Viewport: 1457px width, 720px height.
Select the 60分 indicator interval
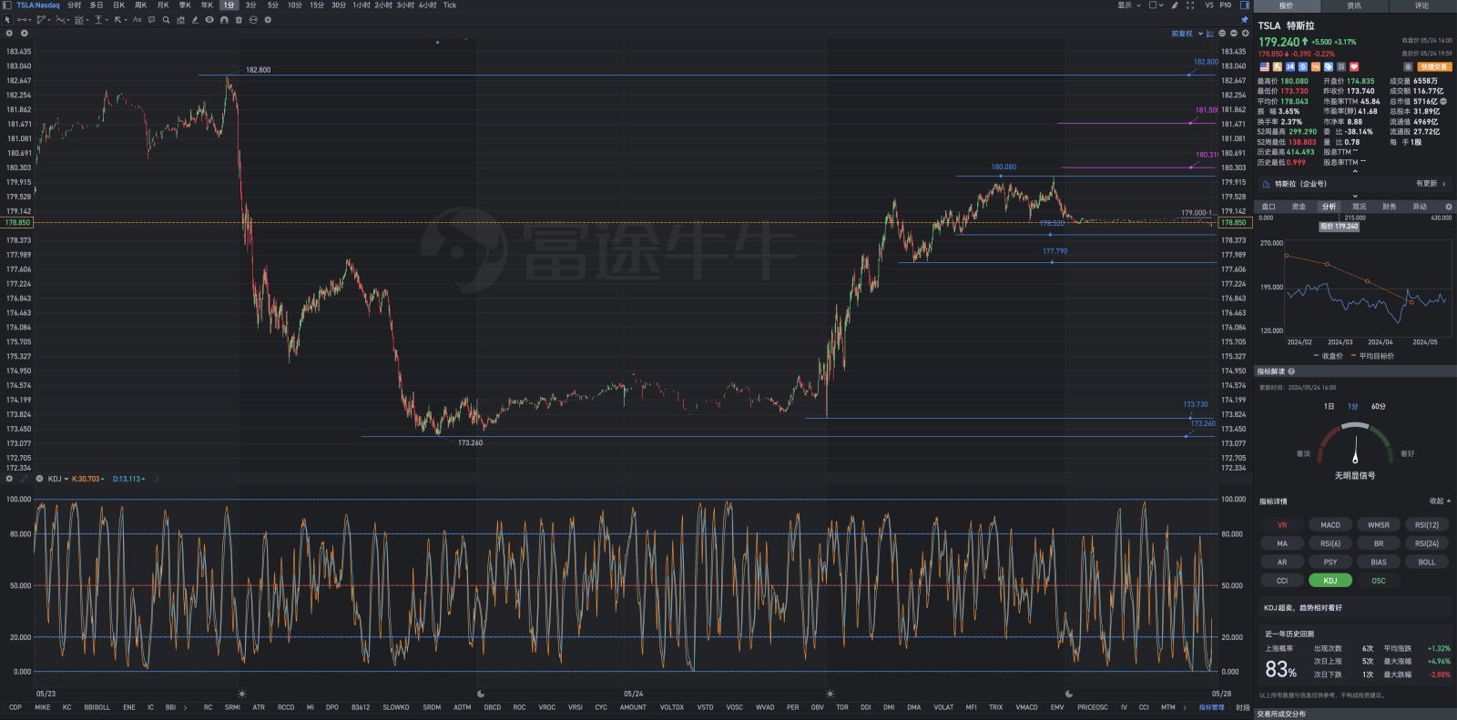1379,407
